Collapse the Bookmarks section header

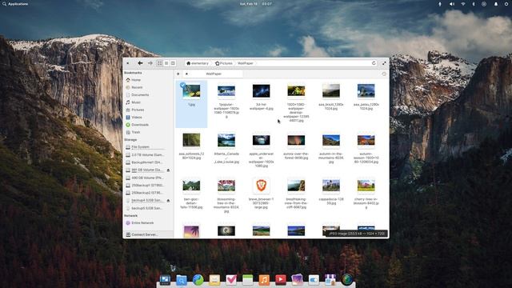133,73
